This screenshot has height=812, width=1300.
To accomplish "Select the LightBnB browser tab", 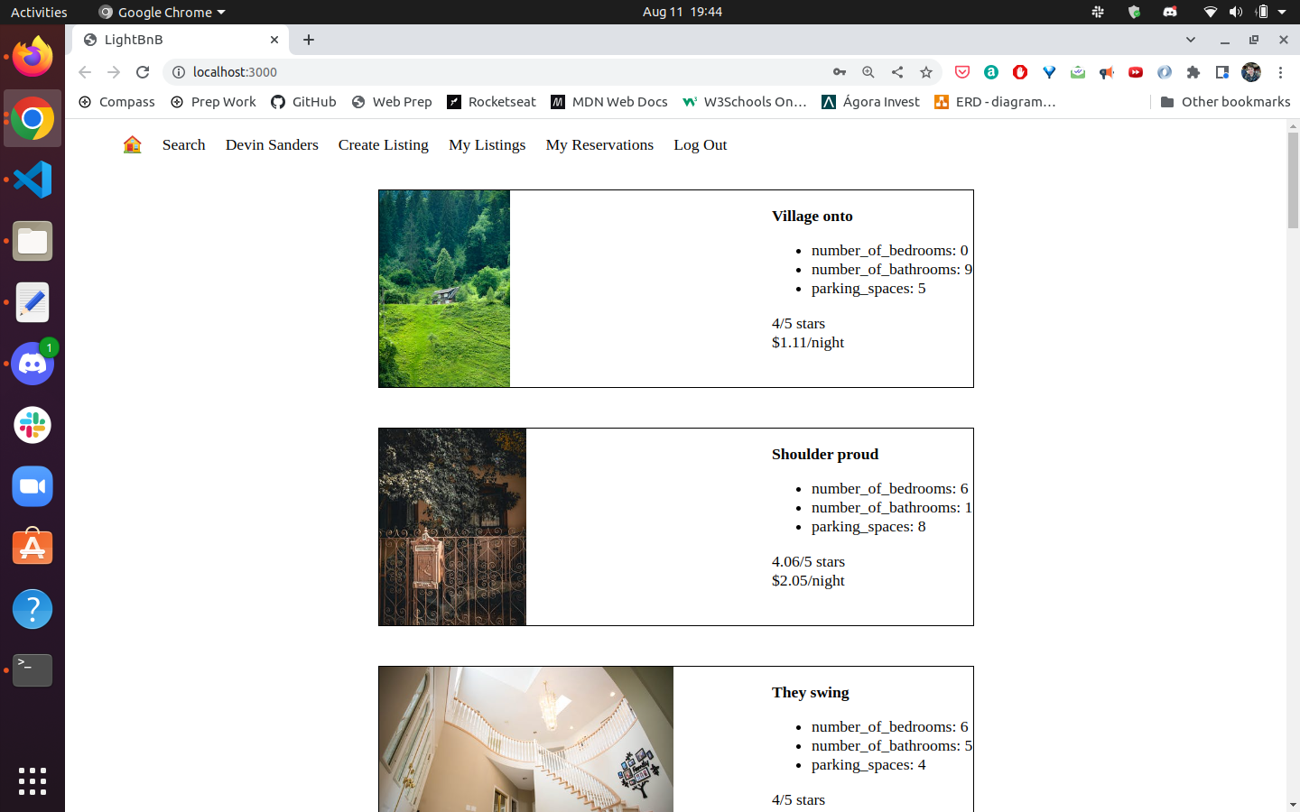I will pyautogui.click(x=181, y=40).
